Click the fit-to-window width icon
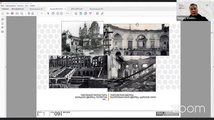The width and height of the screenshot is (214, 120). [76, 13]
